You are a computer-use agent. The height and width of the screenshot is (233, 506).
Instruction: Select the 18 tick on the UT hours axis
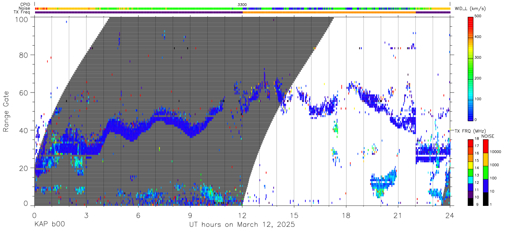(x=346, y=215)
